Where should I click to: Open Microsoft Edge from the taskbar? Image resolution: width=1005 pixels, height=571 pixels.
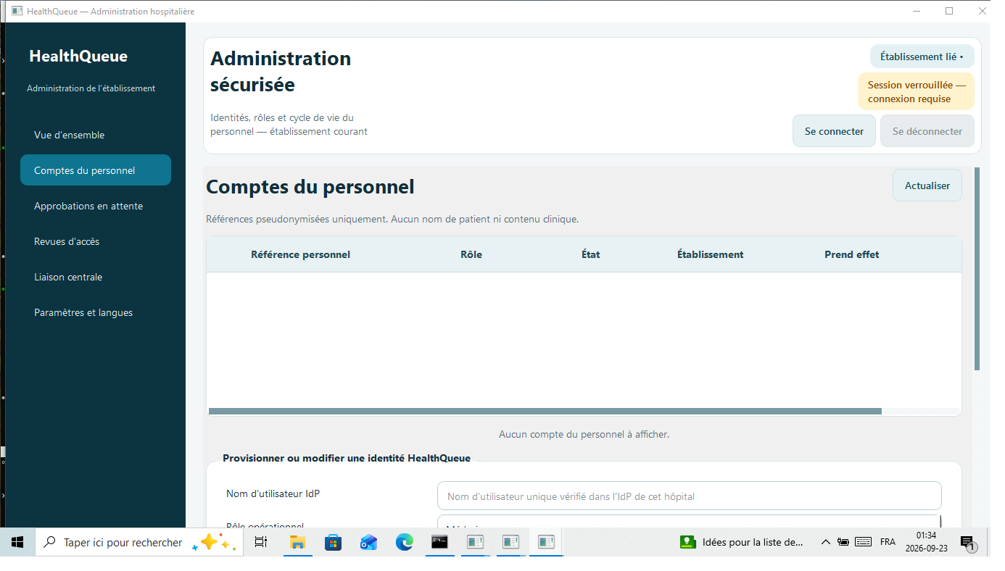[x=404, y=542]
